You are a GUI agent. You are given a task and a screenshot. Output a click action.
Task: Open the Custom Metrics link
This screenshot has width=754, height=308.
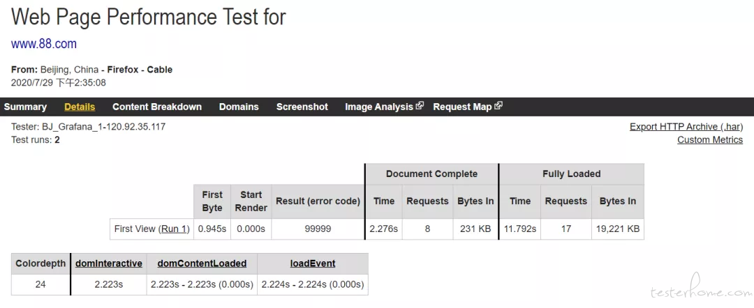(710, 139)
